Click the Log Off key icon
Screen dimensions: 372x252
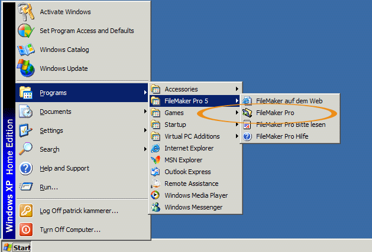point(26,211)
